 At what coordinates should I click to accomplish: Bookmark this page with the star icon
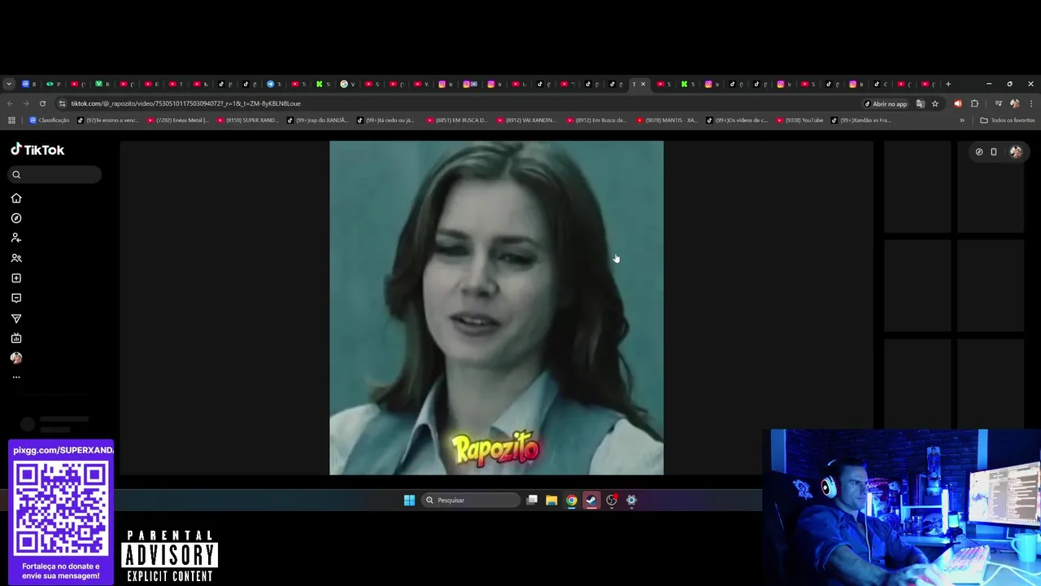pos(935,103)
